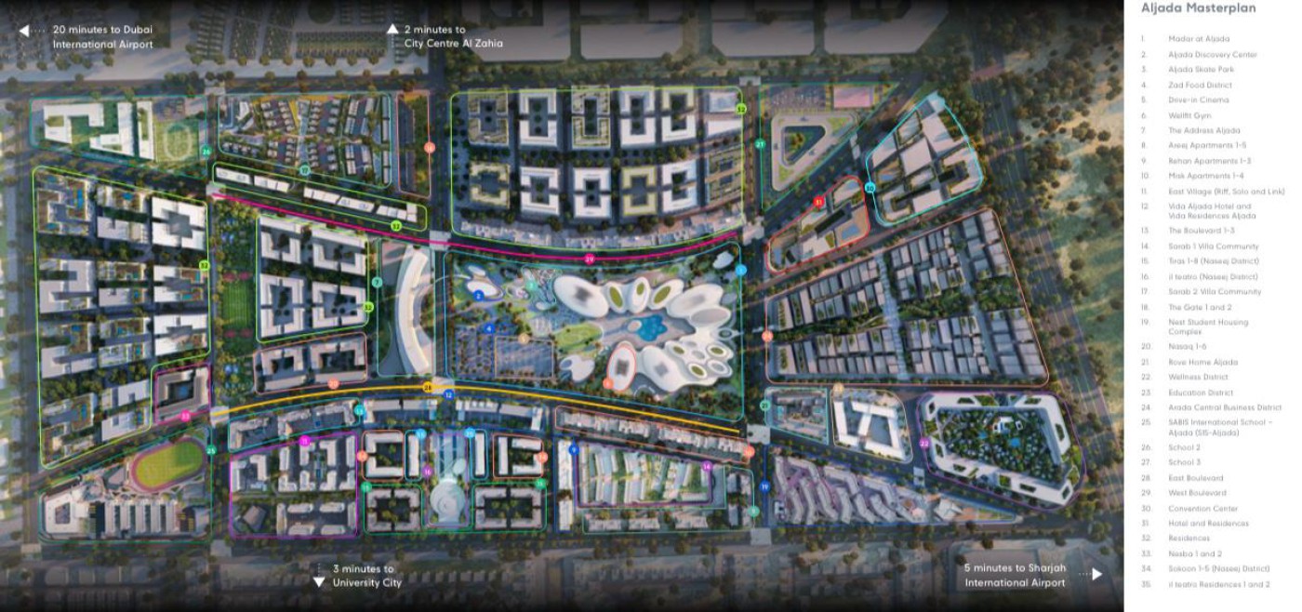Select marker 25 next to the running track

(211, 451)
